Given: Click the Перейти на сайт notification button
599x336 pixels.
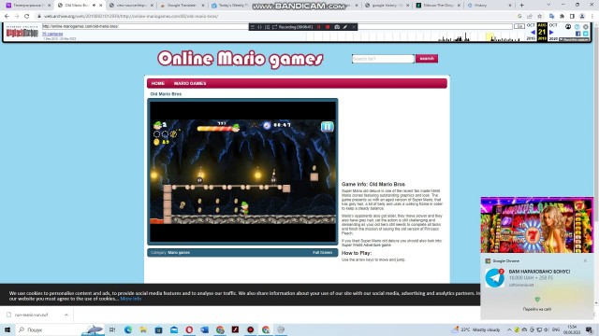Looking at the screenshot, I should pos(536,309).
